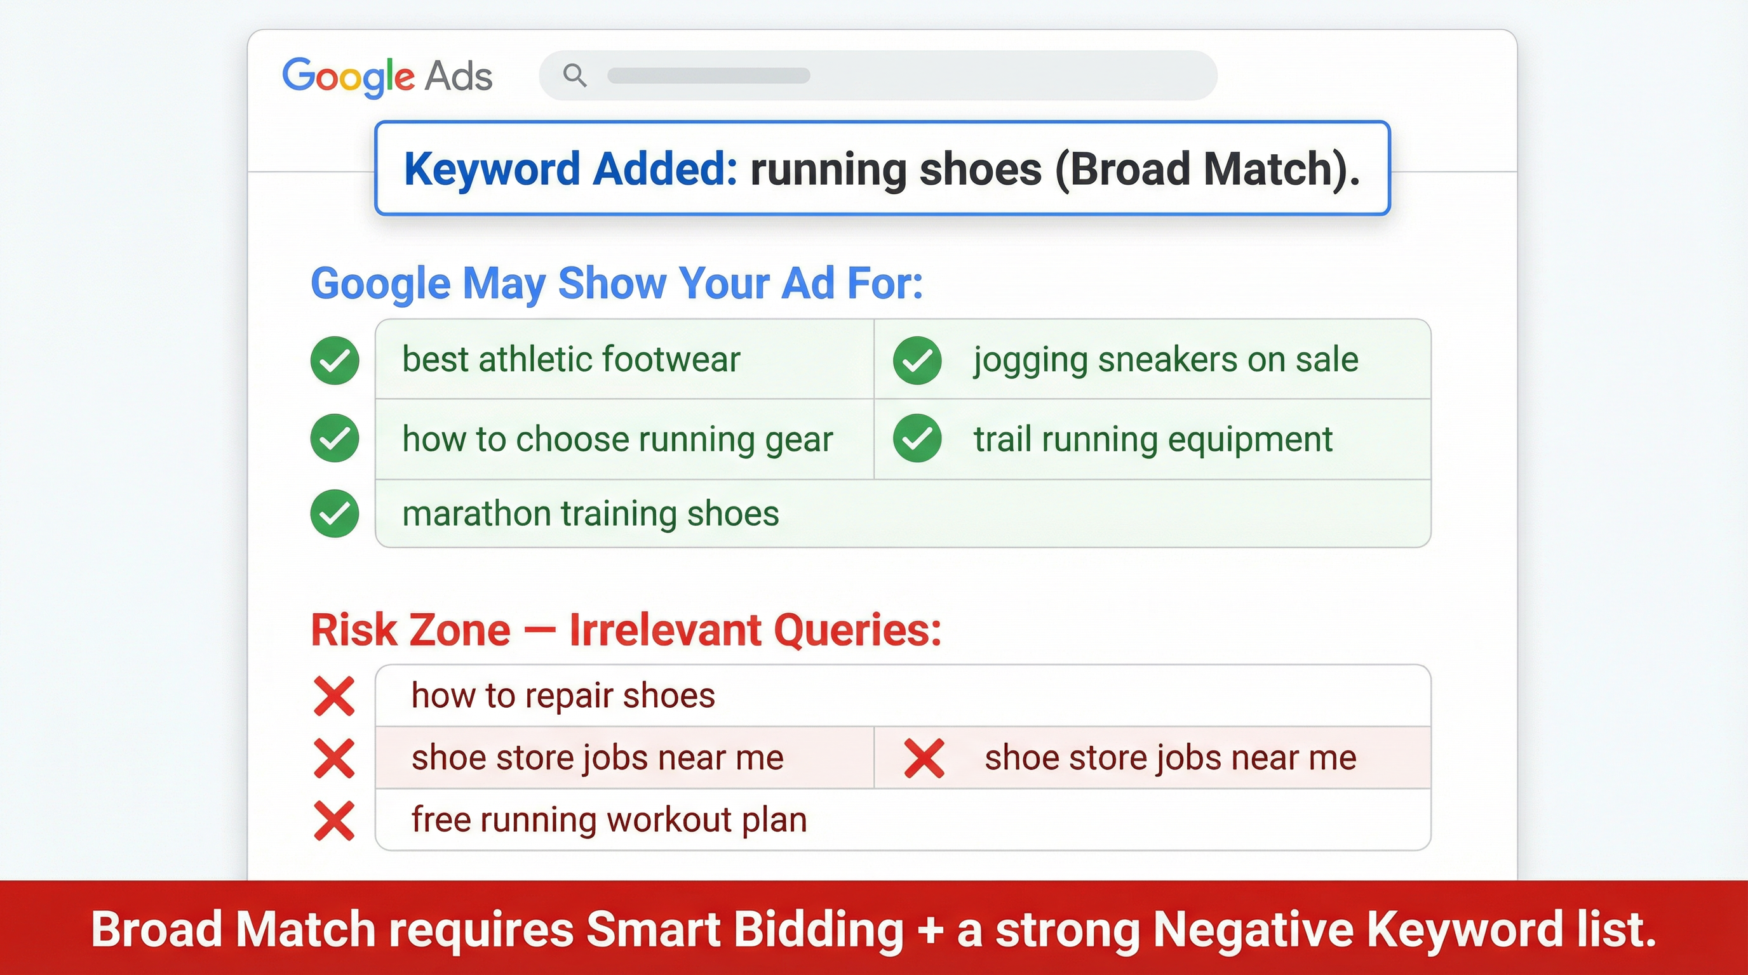1748x975 pixels.
Task: Select the "marathon training shoes" row
Action: tap(590, 514)
